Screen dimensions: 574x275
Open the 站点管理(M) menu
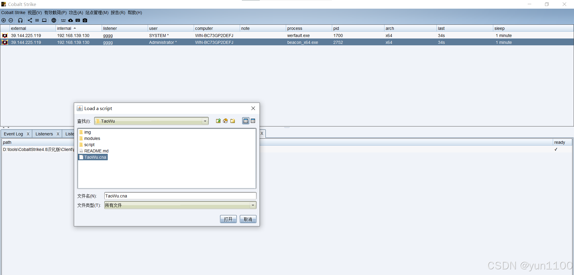pyautogui.click(x=97, y=13)
